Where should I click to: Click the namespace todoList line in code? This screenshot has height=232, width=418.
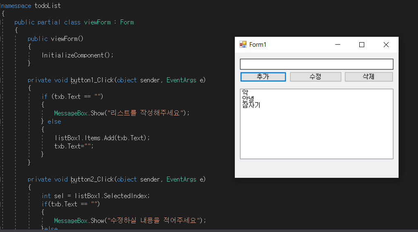tap(31, 6)
